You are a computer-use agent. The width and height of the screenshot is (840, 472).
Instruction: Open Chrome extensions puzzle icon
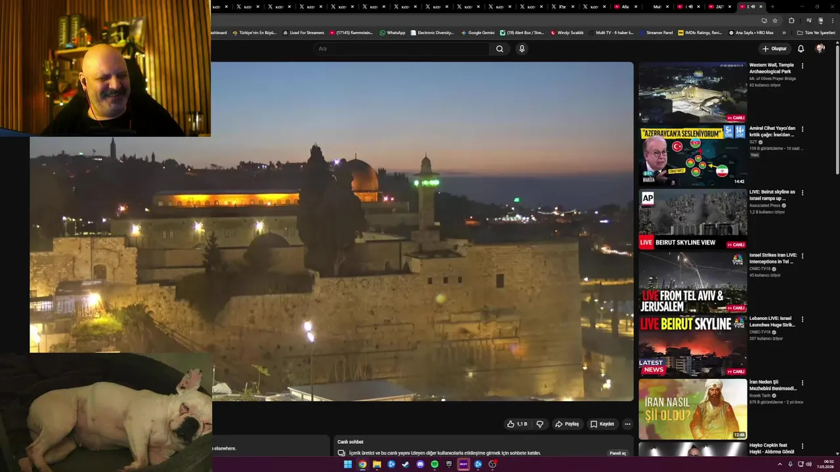click(x=791, y=20)
